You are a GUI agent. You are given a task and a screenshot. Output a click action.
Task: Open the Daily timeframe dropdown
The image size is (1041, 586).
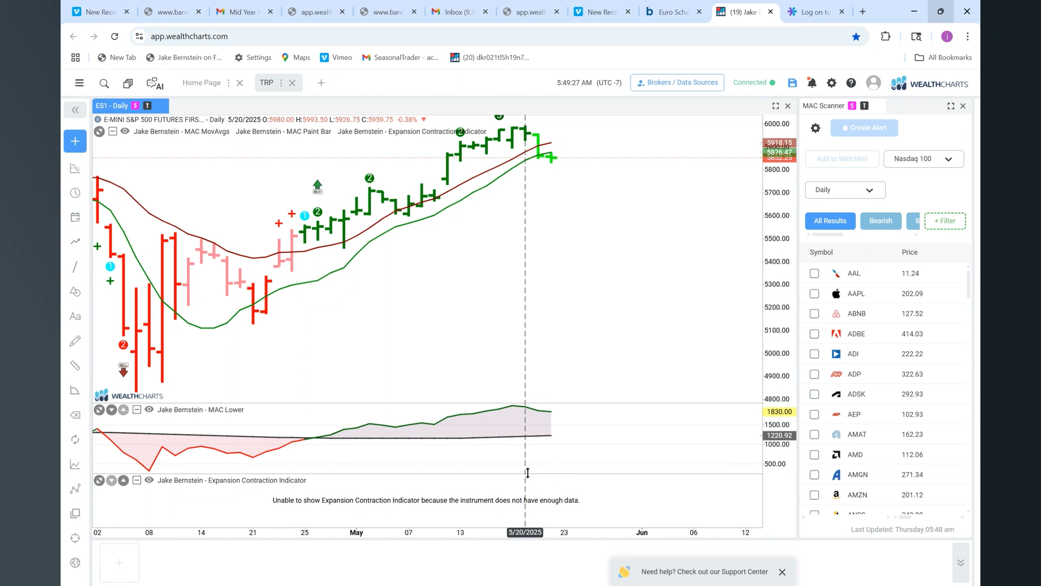coord(845,190)
